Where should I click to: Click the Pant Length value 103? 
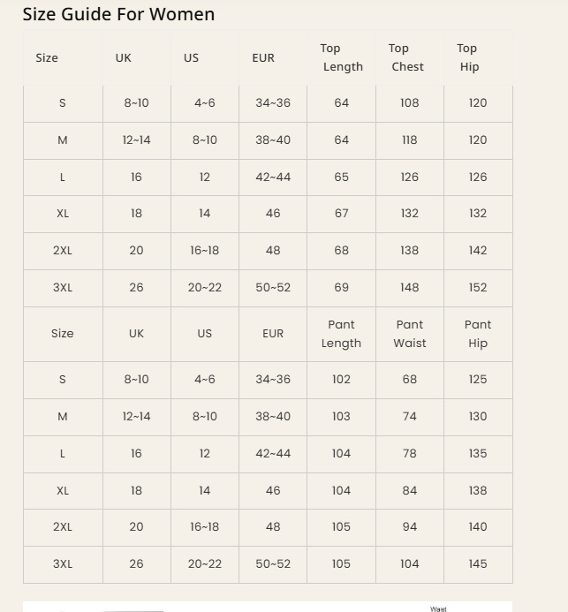coord(341,417)
